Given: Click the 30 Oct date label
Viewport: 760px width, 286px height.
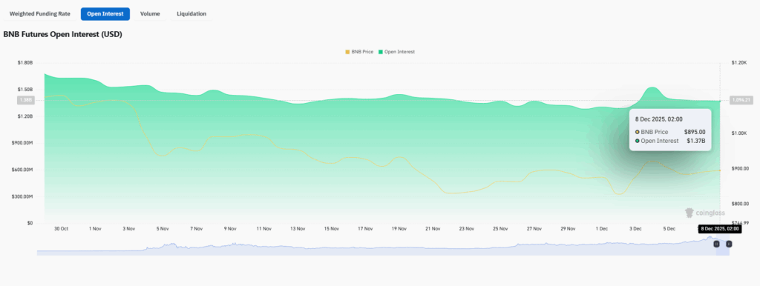Looking at the screenshot, I should pyautogui.click(x=61, y=228).
